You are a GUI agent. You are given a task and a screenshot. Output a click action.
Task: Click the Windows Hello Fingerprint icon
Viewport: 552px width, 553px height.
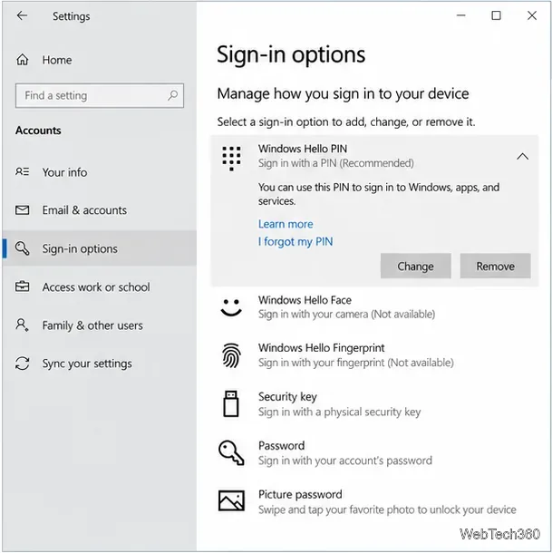231,355
